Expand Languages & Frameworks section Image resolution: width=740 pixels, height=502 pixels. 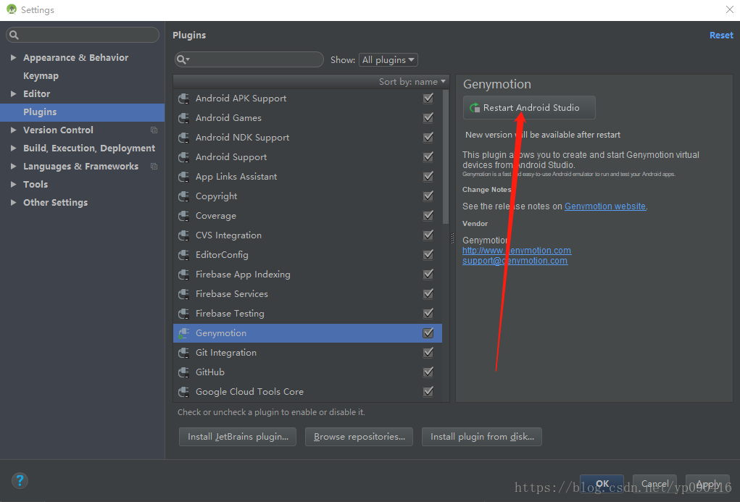click(13, 166)
